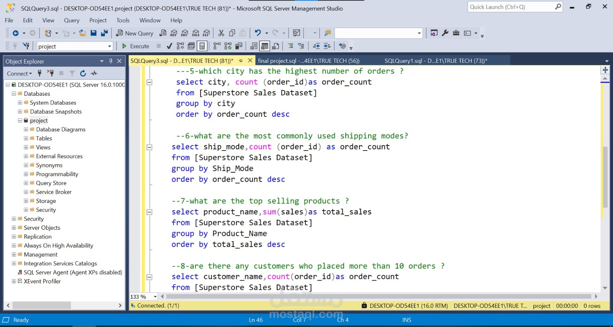Image resolution: width=613 pixels, height=327 pixels.
Task: Open the Project menu
Action: click(98, 20)
